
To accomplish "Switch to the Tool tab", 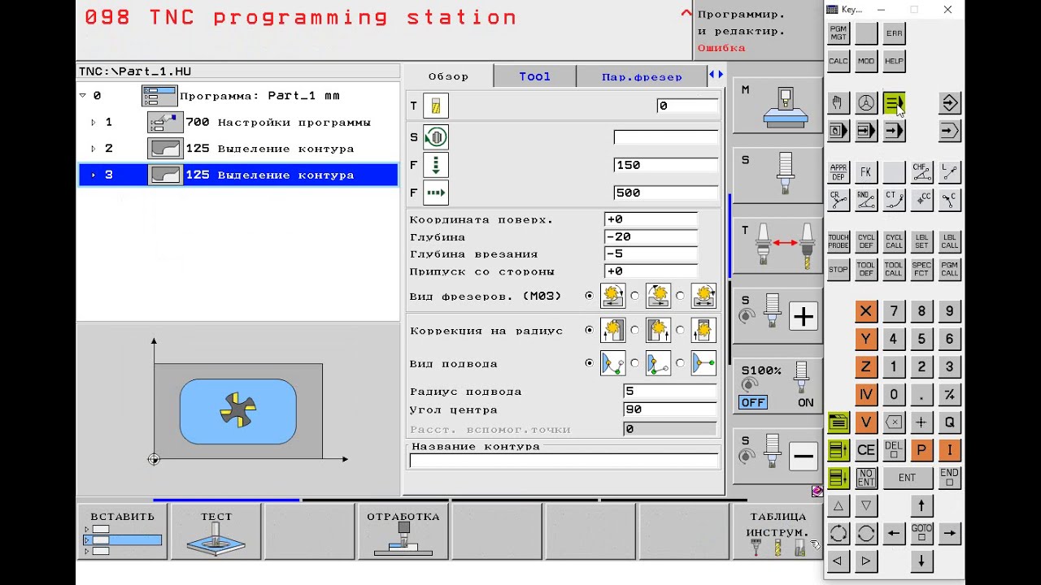I will coord(534,76).
